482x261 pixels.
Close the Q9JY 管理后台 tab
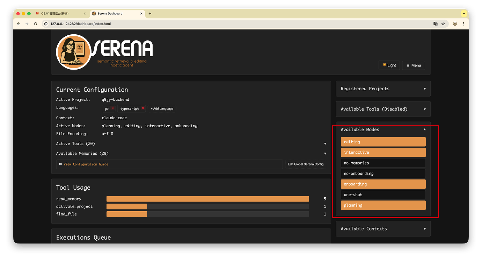(x=85, y=14)
